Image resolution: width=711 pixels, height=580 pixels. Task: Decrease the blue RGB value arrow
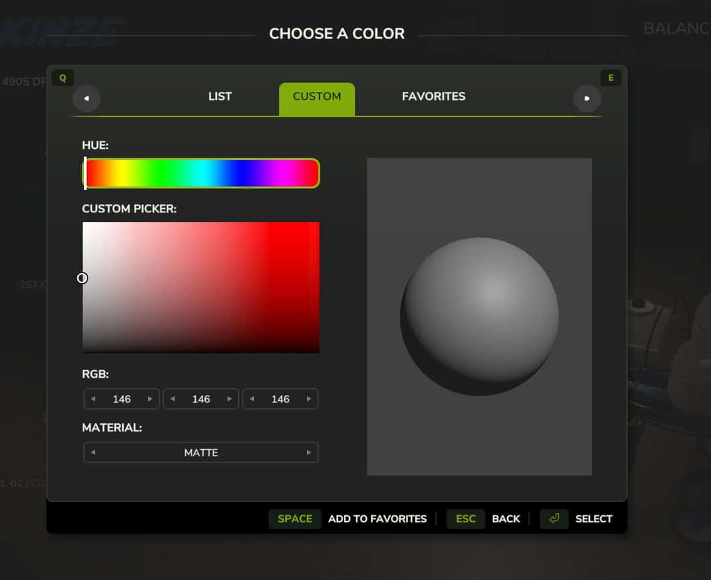pos(252,399)
